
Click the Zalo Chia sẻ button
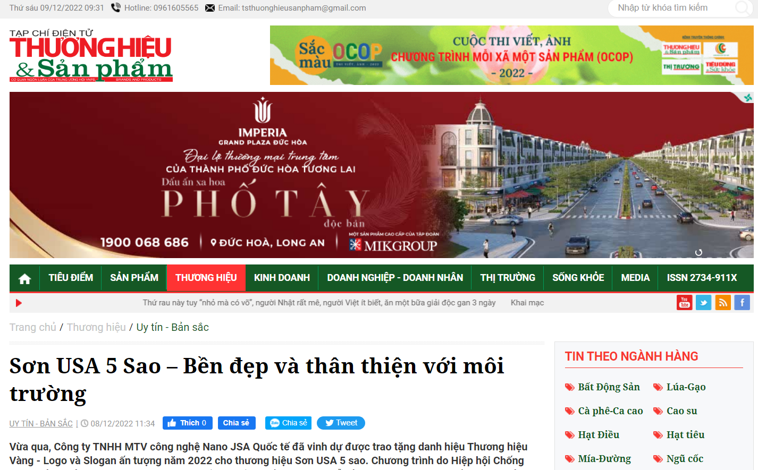[288, 423]
